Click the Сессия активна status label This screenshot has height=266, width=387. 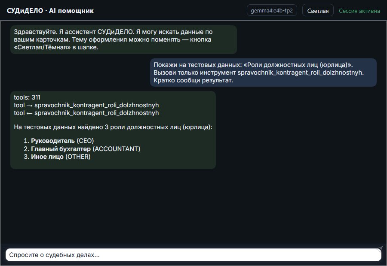359,11
